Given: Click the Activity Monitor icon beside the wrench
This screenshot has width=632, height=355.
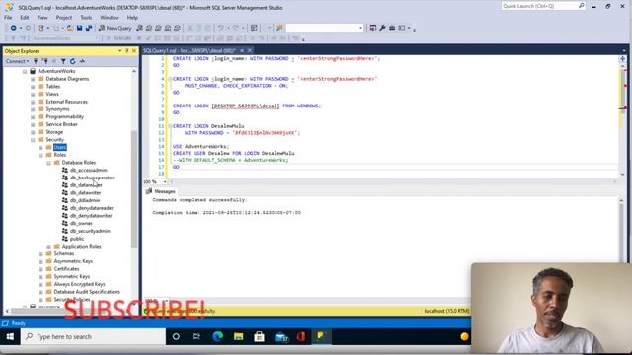Looking at the screenshot, I should (373, 28).
